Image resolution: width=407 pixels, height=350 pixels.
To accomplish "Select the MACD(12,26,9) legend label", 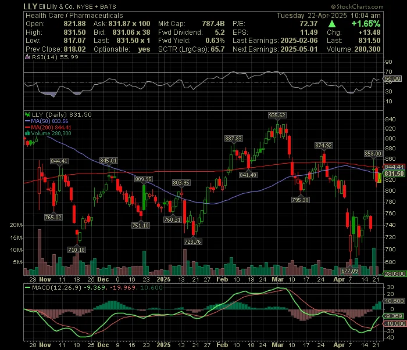I will tap(56, 287).
